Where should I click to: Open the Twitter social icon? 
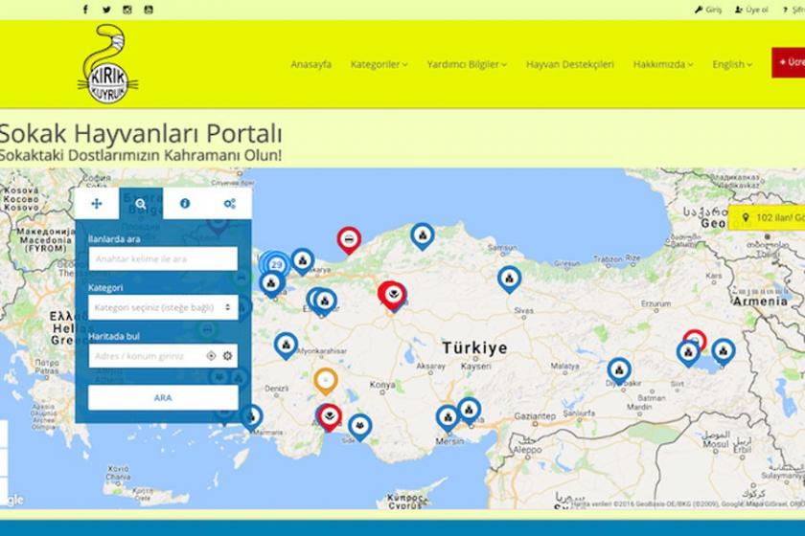(106, 10)
